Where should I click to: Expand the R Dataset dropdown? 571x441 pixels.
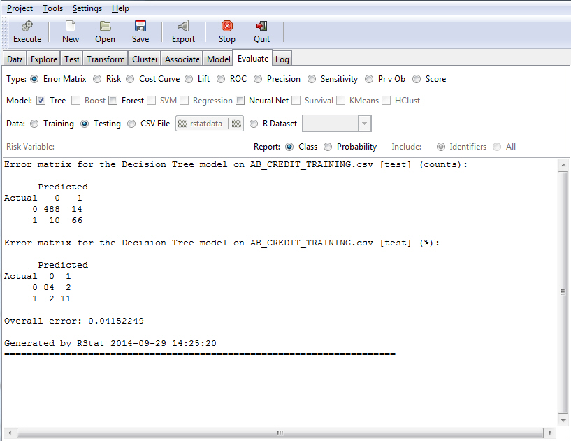(x=364, y=124)
